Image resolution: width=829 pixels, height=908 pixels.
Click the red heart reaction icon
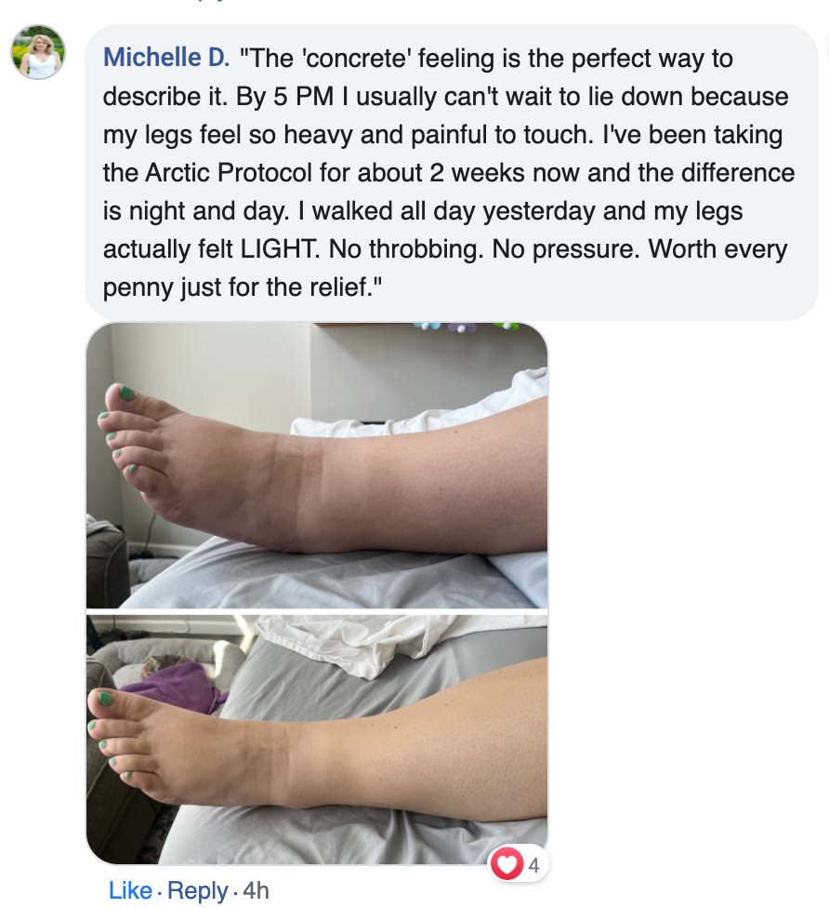(507, 864)
